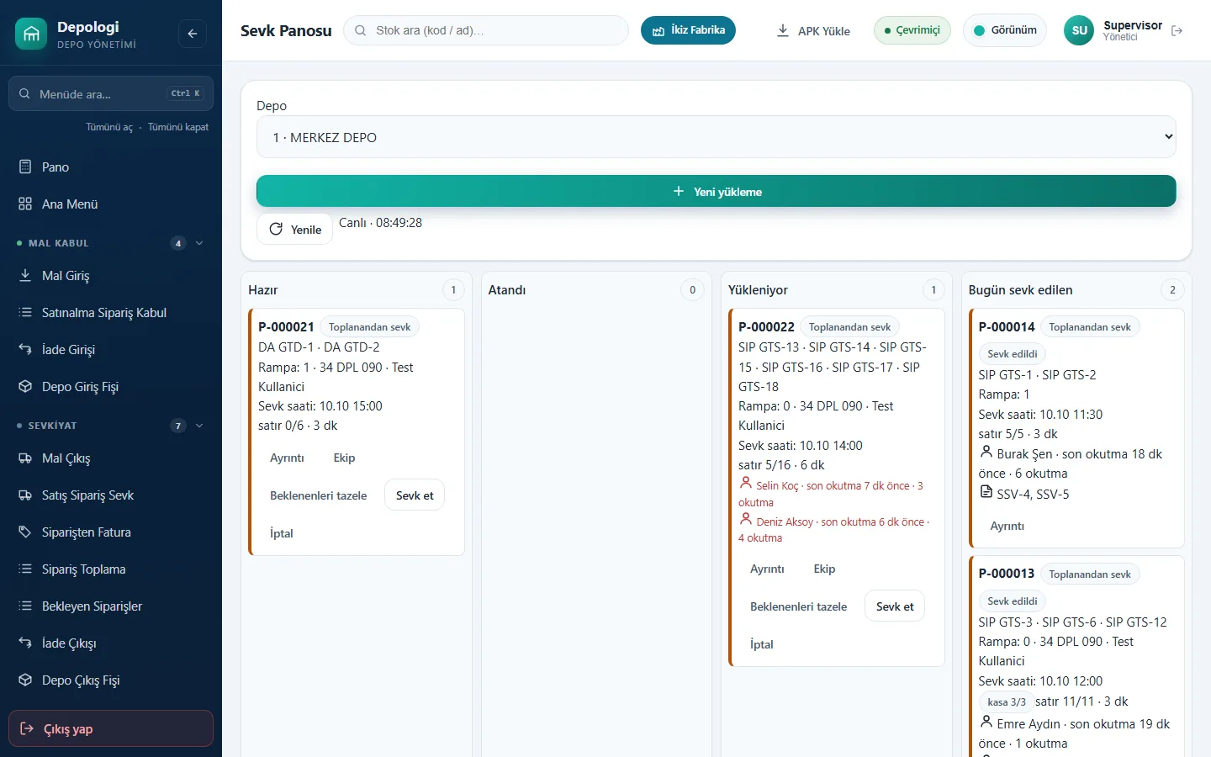Click the Mal Giriş download icon
The height and width of the screenshot is (757, 1211).
(25, 275)
